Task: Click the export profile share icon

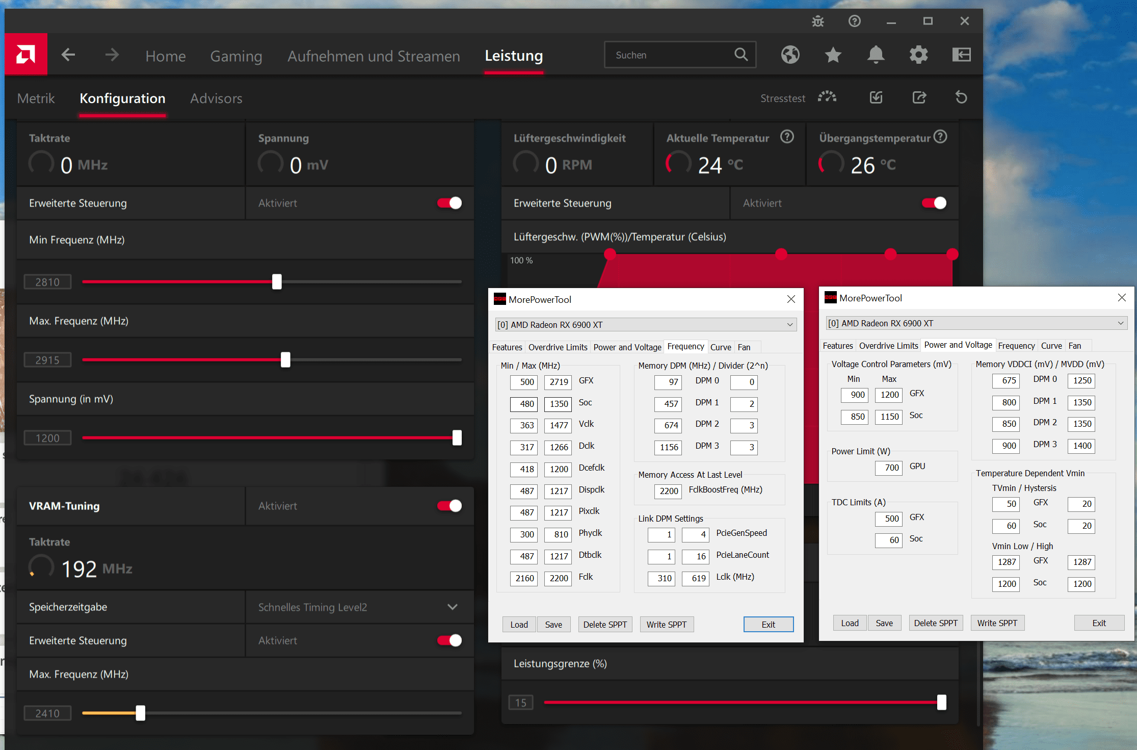Action: pos(919,97)
